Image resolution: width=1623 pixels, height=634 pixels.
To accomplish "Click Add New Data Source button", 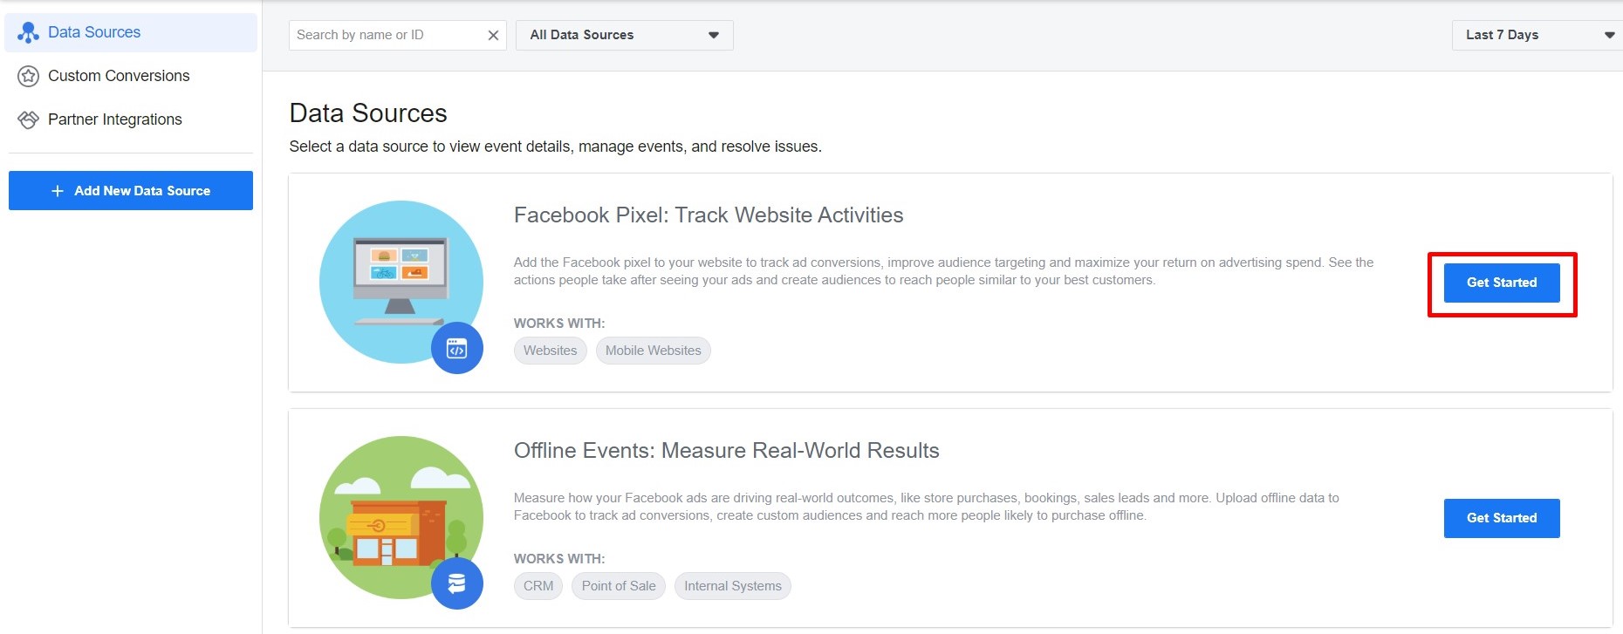I will [131, 190].
